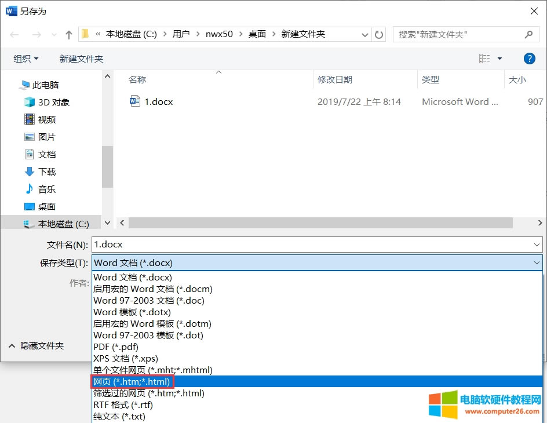Click 新建文件夹 toolbar button
Viewport: 547px width, 423px height.
tap(81, 59)
